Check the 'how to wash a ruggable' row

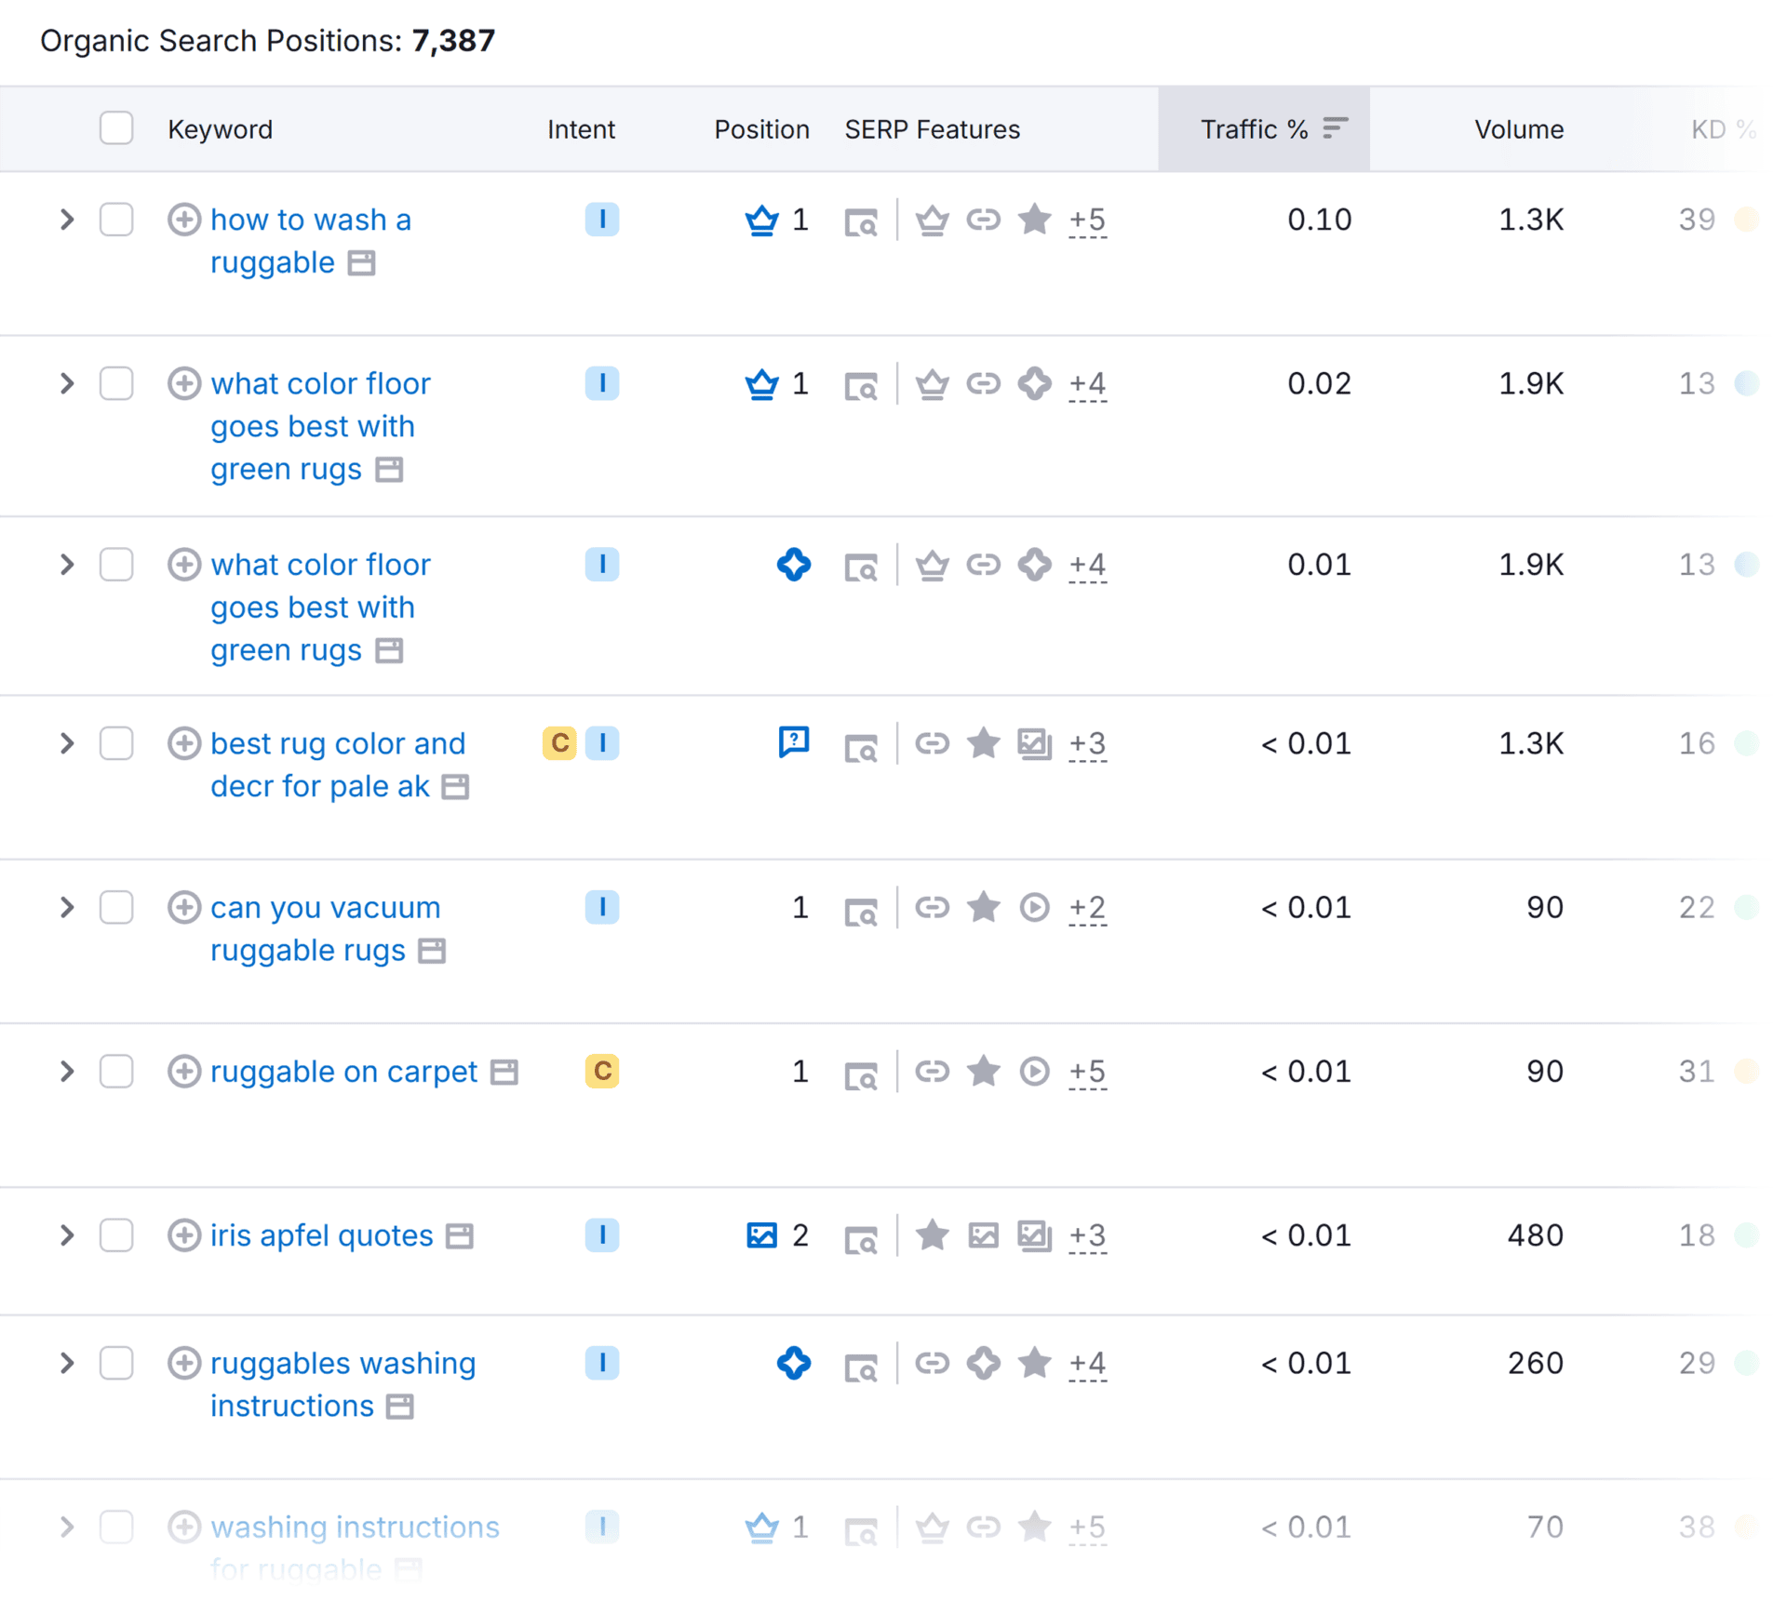116,220
